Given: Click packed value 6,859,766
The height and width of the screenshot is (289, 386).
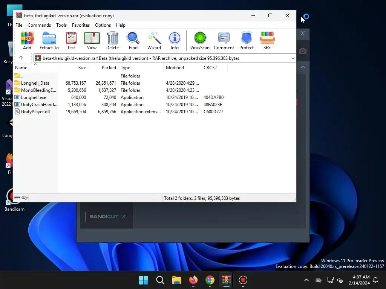Looking at the screenshot, I should point(107,111).
